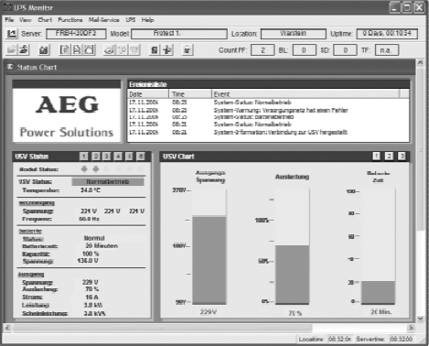This screenshot has width=429, height=346.
Task: Open the Mail-Service menu
Action: coord(104,20)
